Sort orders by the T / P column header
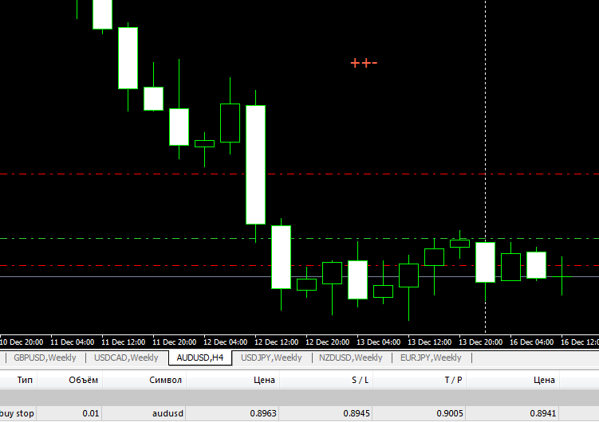The image size is (599, 422). [x=420, y=380]
